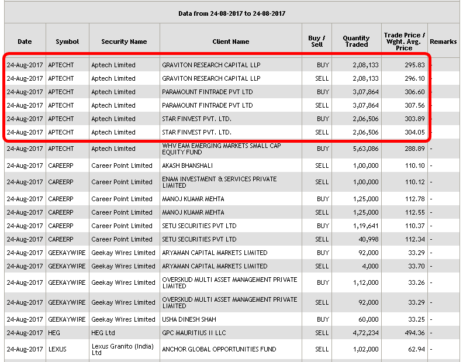Select ANCHOR GLOBAL OPPORTUNITIES FUND client name
463x362 pixels.
[x=219, y=349]
